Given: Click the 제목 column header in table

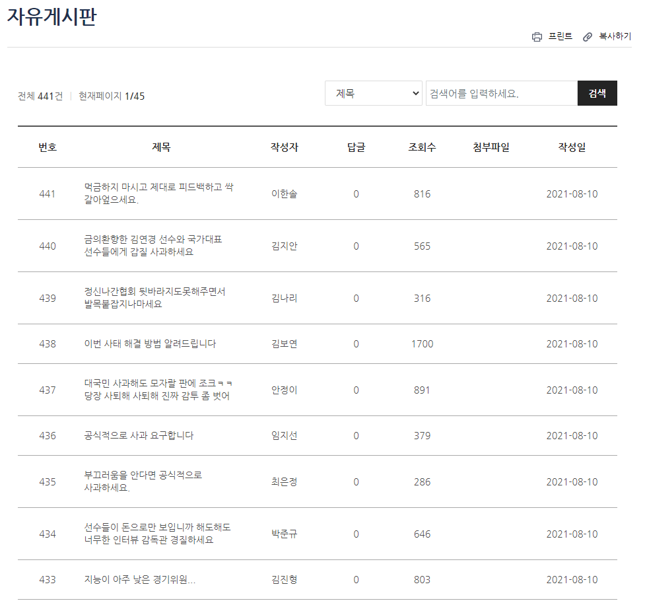Looking at the screenshot, I should (x=161, y=147).
